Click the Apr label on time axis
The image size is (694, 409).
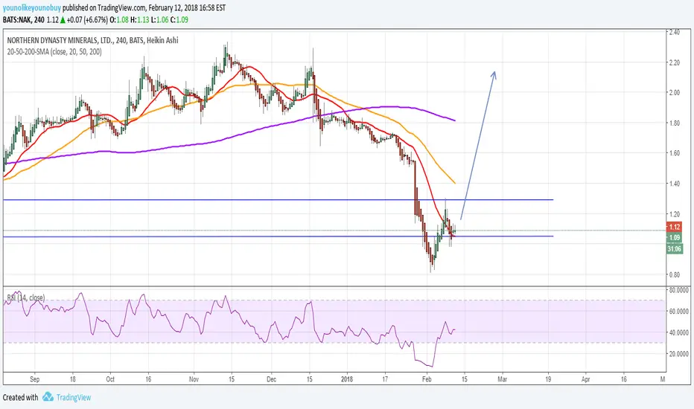(585, 379)
